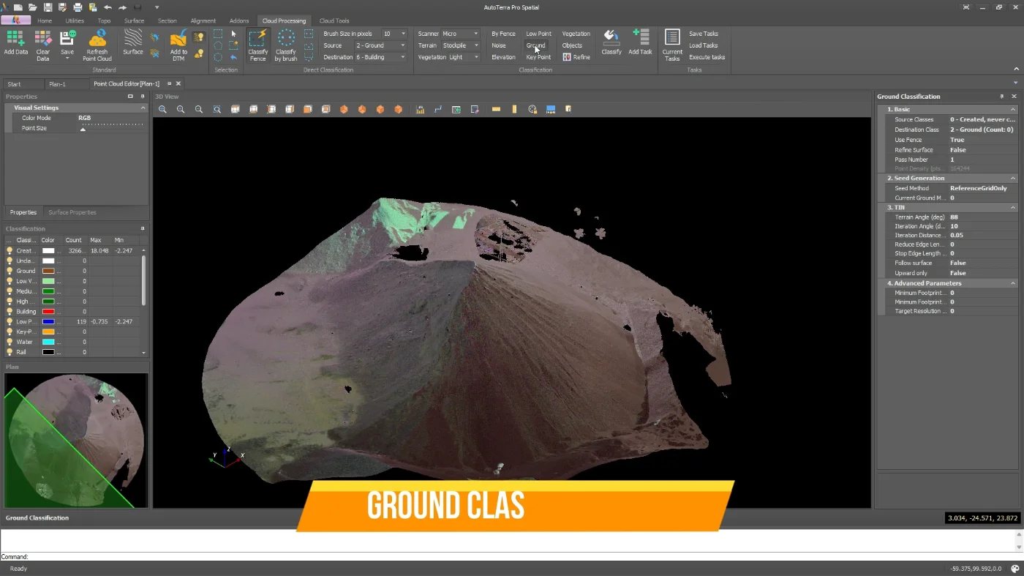Pin the Ground Classification panel

pos(1002,97)
